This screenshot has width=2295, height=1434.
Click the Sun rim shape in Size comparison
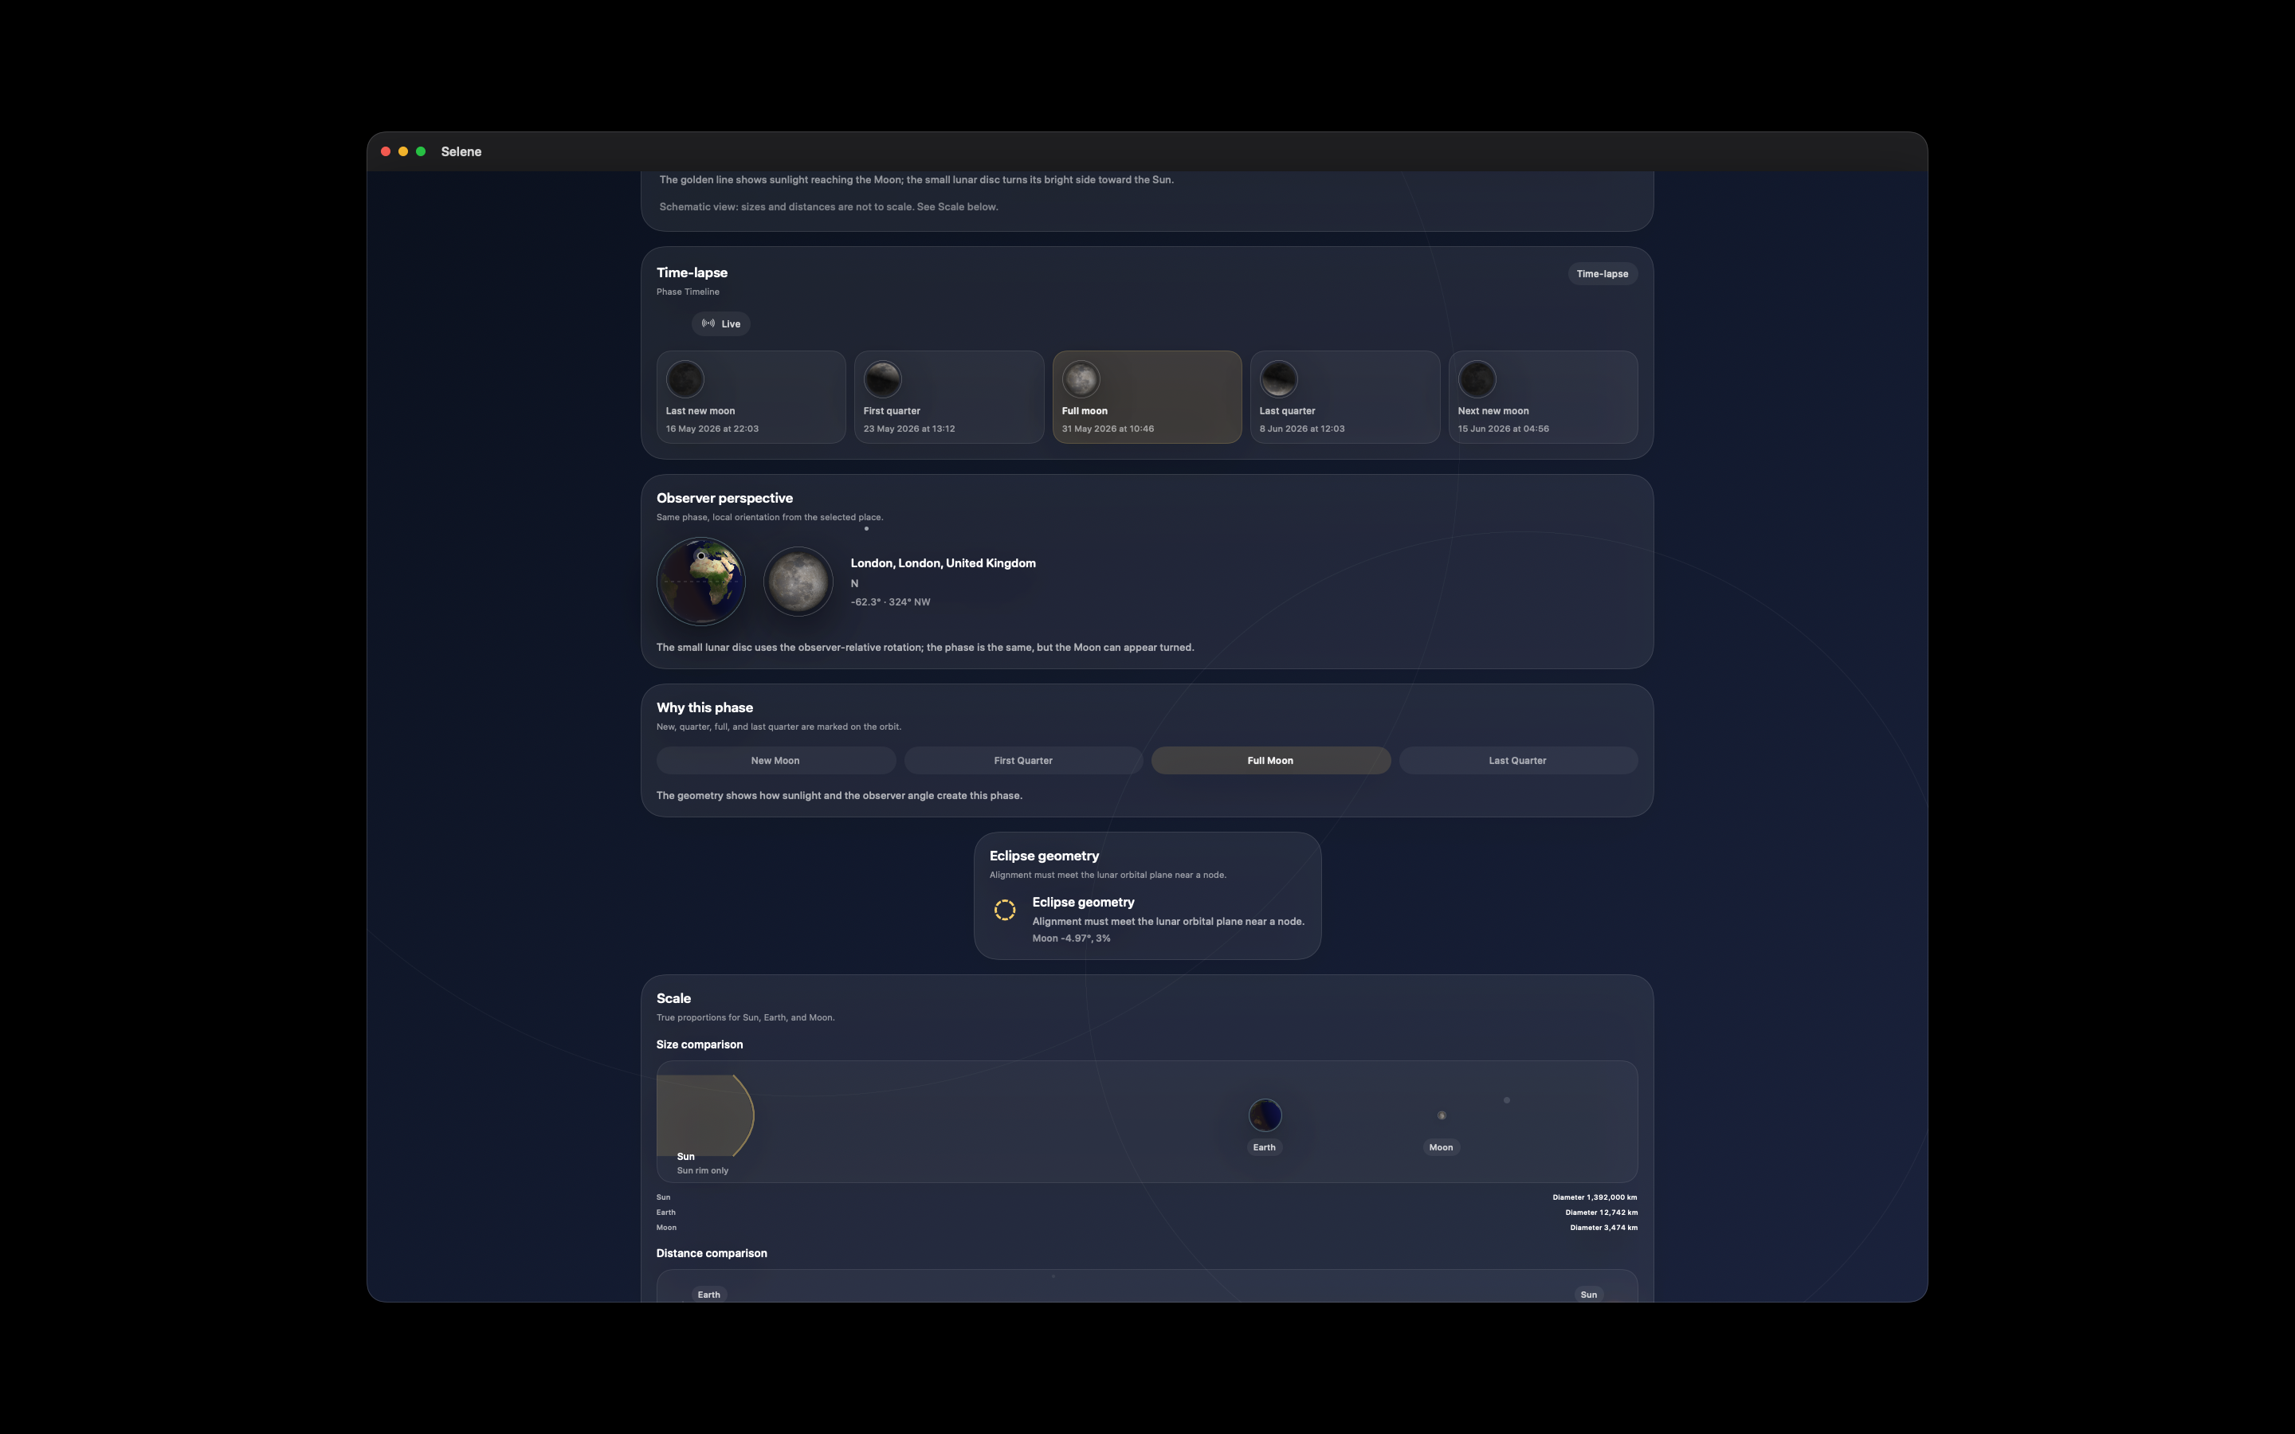point(705,1115)
